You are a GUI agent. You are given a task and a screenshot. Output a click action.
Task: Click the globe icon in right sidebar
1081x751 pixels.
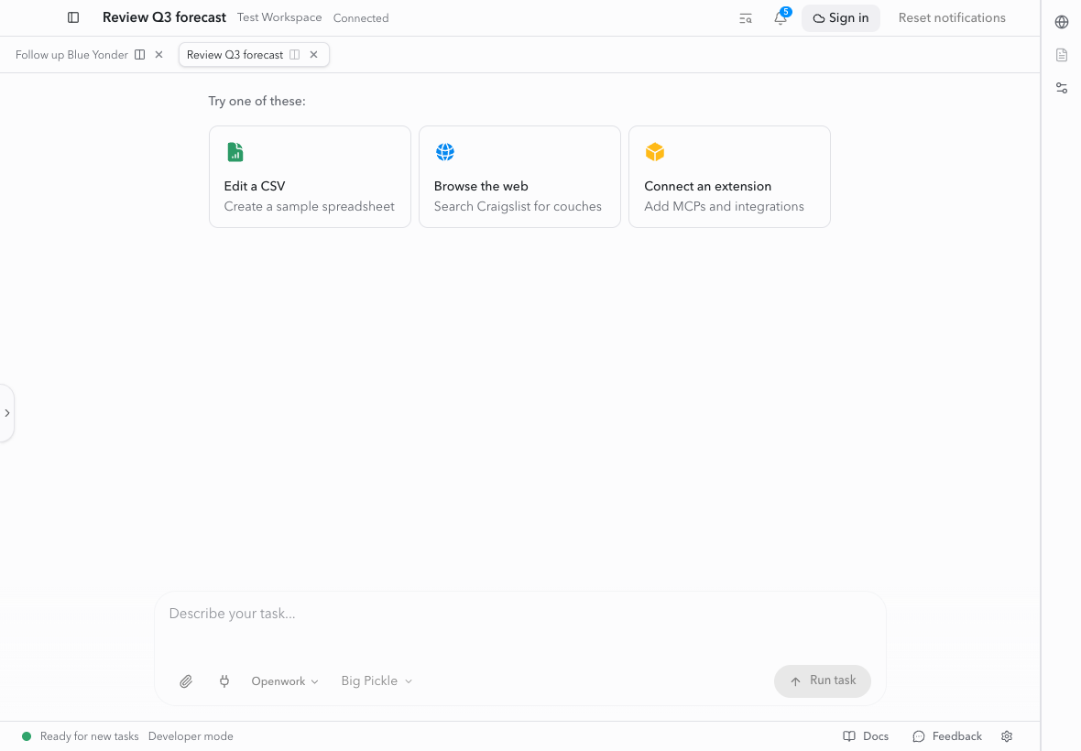coord(1062,22)
